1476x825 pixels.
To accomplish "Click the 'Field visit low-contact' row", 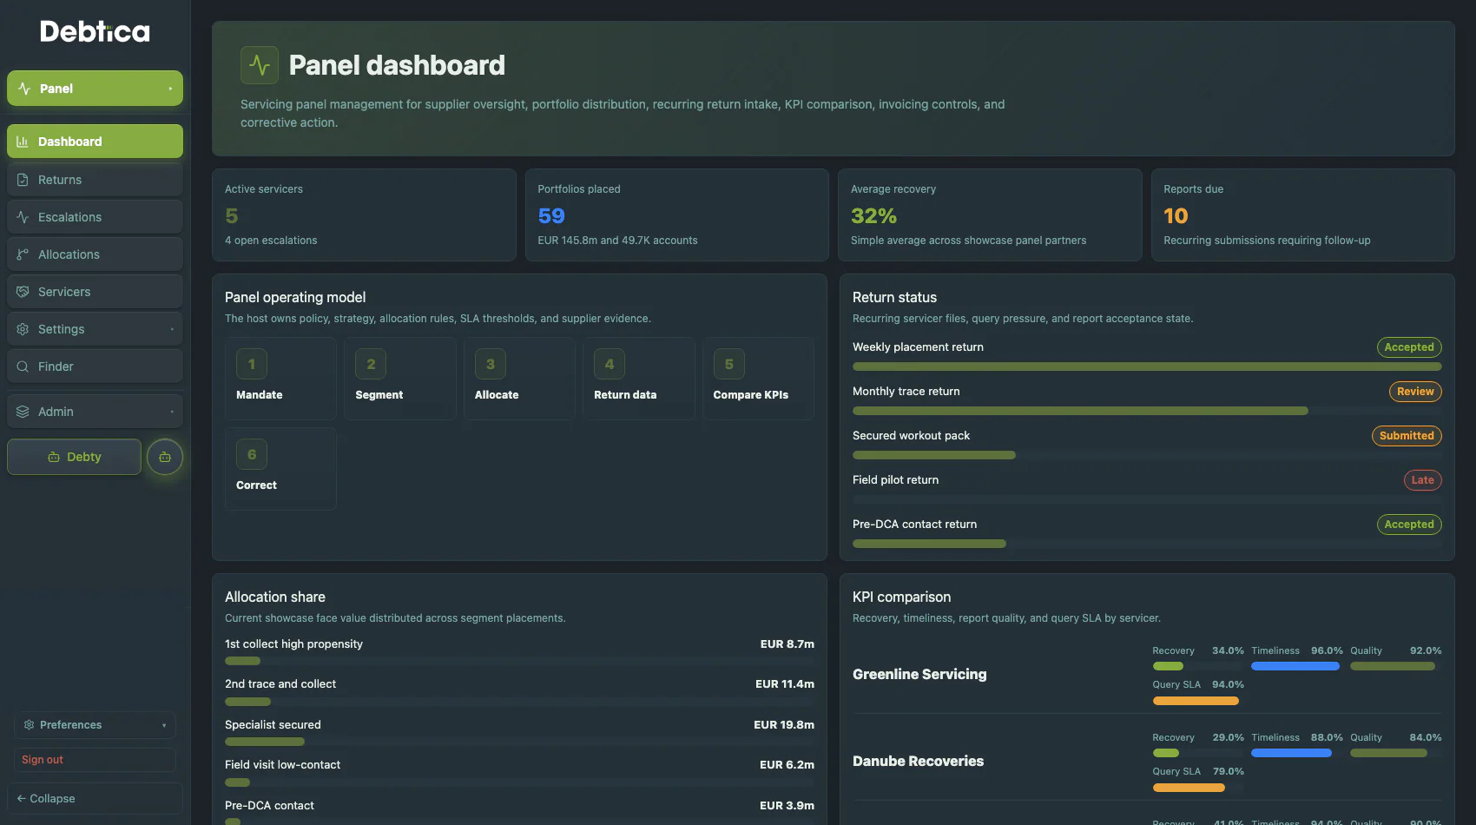I will point(519,773).
